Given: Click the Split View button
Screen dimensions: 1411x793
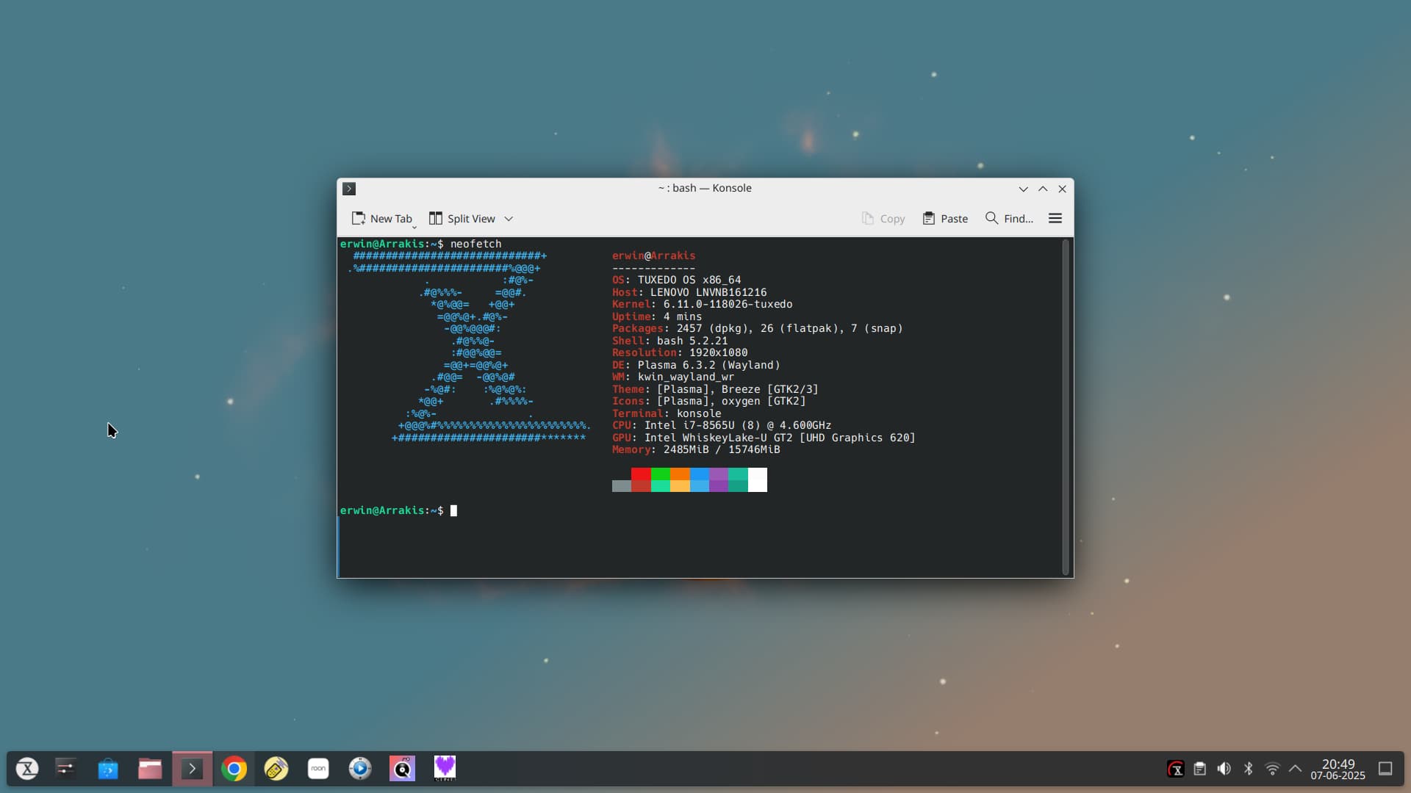Looking at the screenshot, I should coord(462,219).
